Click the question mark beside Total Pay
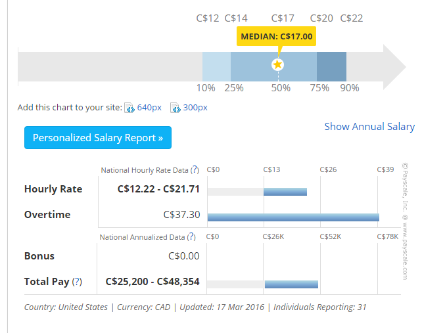This screenshot has height=333, width=422. (78, 282)
